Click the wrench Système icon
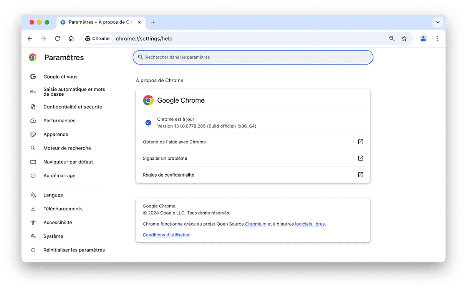 click(33, 236)
